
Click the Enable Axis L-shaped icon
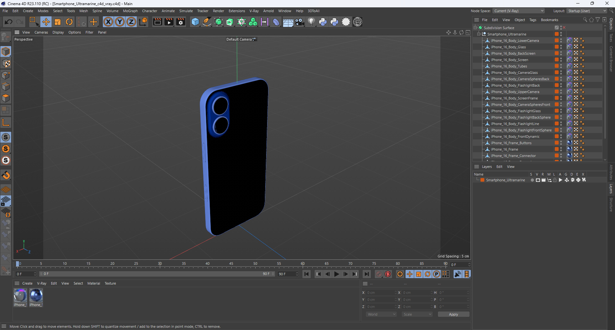[6, 122]
